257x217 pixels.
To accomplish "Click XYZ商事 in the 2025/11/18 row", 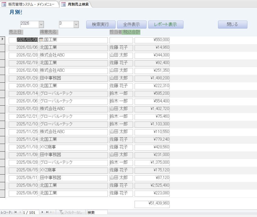I will click(x=74, y=148).
